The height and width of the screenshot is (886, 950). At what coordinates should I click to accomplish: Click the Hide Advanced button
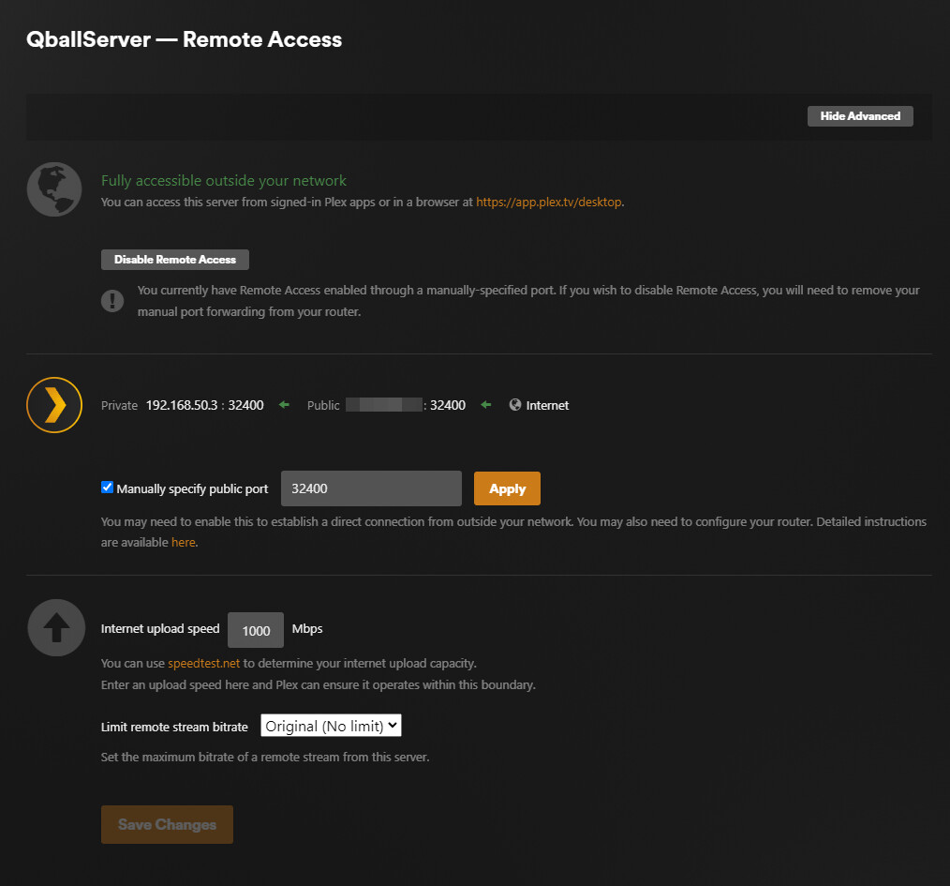tap(859, 115)
